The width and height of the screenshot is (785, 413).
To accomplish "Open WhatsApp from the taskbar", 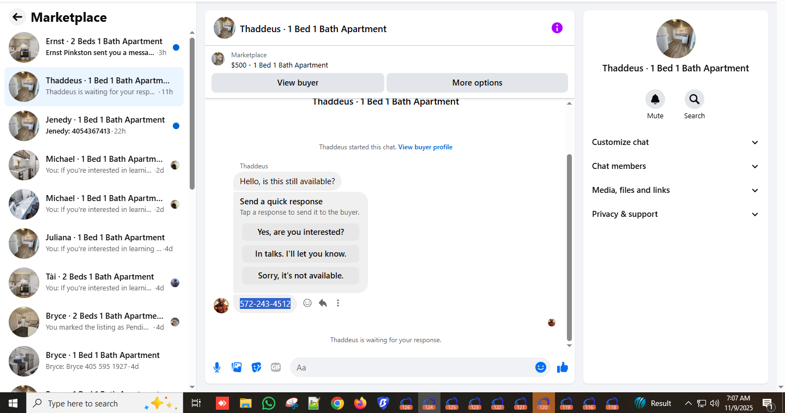I will coord(269,403).
